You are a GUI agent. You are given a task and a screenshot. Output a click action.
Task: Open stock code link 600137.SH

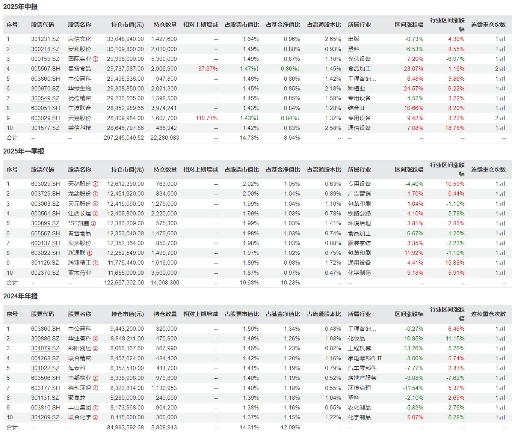(45, 243)
